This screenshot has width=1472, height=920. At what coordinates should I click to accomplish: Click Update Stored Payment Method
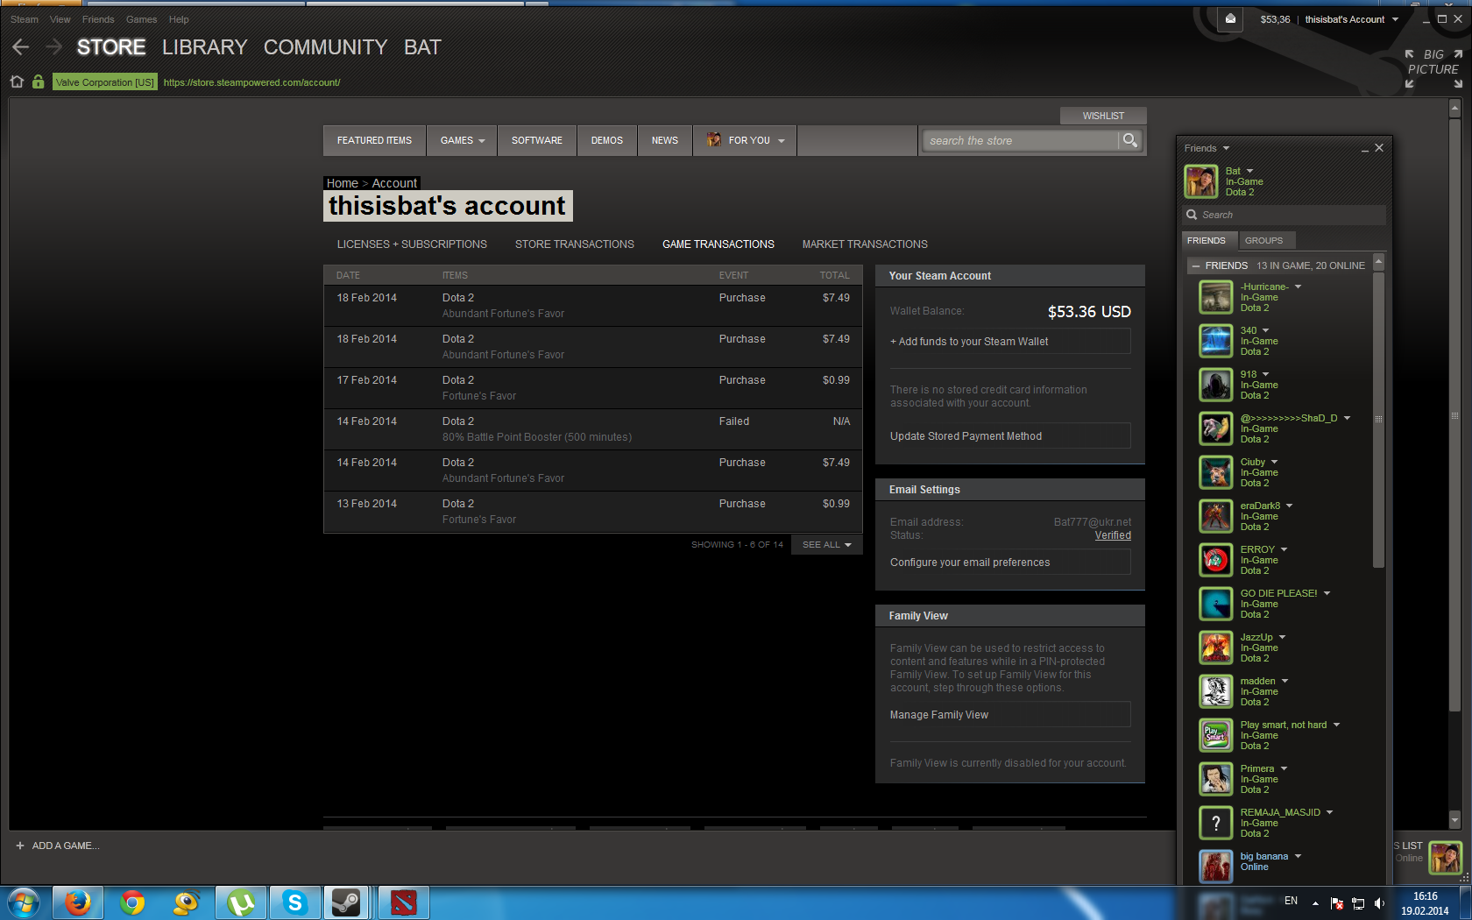[x=1009, y=436]
